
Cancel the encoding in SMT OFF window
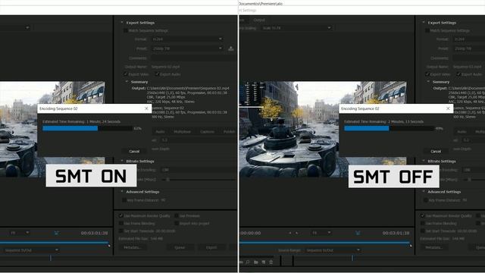[436, 152]
